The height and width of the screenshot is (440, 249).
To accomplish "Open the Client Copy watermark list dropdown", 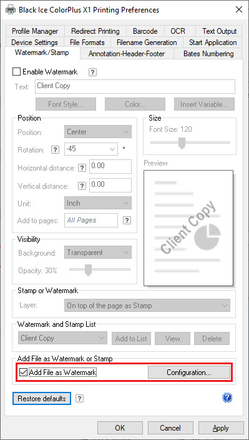I will pyautogui.click(x=62, y=338).
